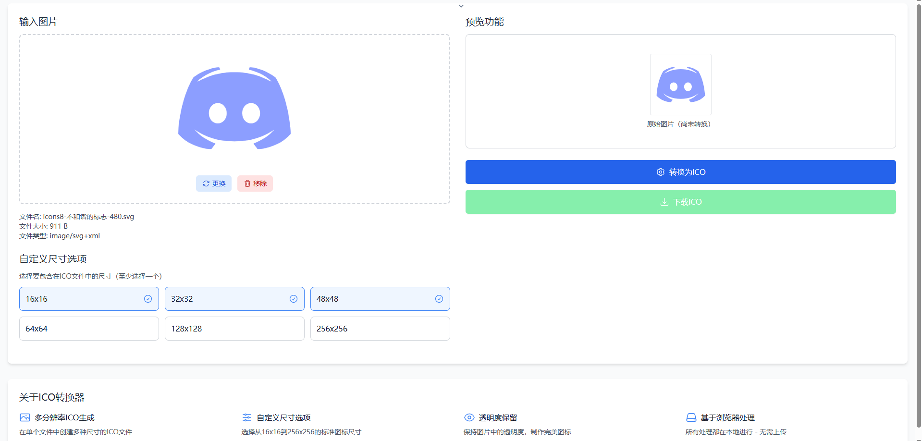The width and height of the screenshot is (922, 441).
Task: Click the Discord preview thumbnail in 预览功能
Action: point(680,85)
